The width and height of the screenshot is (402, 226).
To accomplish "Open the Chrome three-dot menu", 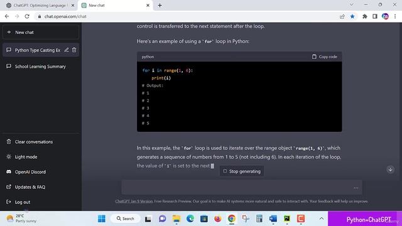I will pyautogui.click(x=395, y=16).
